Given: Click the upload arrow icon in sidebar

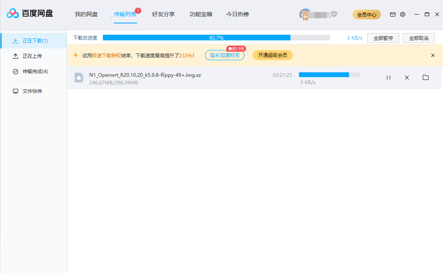Looking at the screenshot, I should (16, 56).
